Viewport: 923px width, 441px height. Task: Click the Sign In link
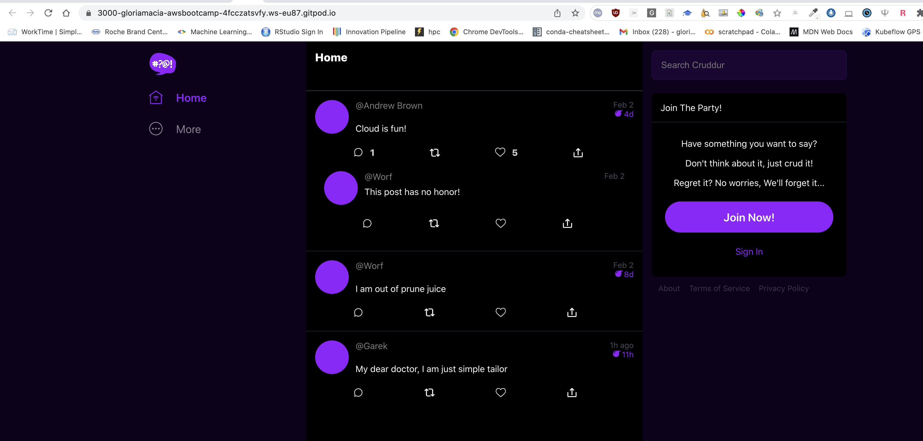(x=749, y=252)
